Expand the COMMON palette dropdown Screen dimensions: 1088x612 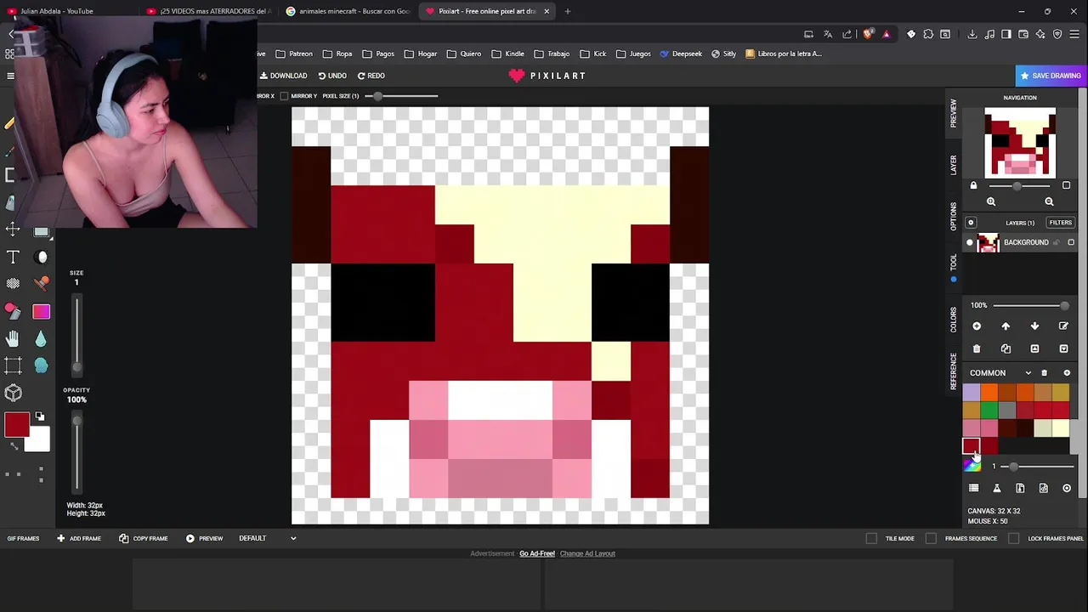point(1028,373)
